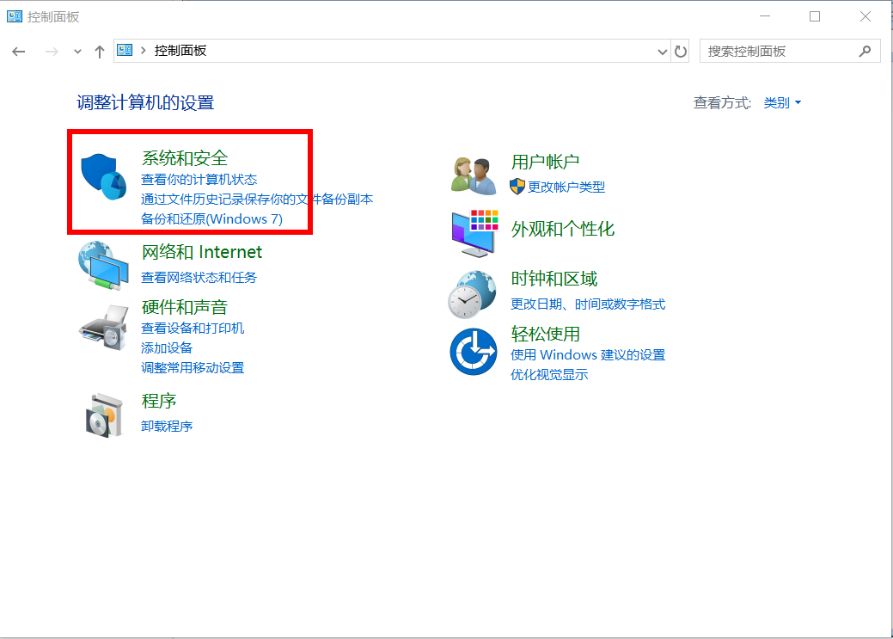Open the 用户帐户 people icon
The image size is (893, 639).
474,176
